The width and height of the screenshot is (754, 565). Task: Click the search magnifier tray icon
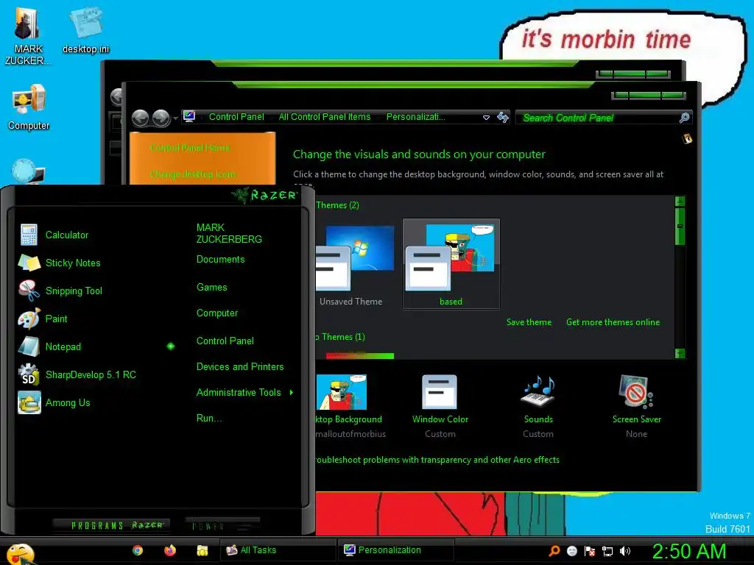[x=554, y=550]
